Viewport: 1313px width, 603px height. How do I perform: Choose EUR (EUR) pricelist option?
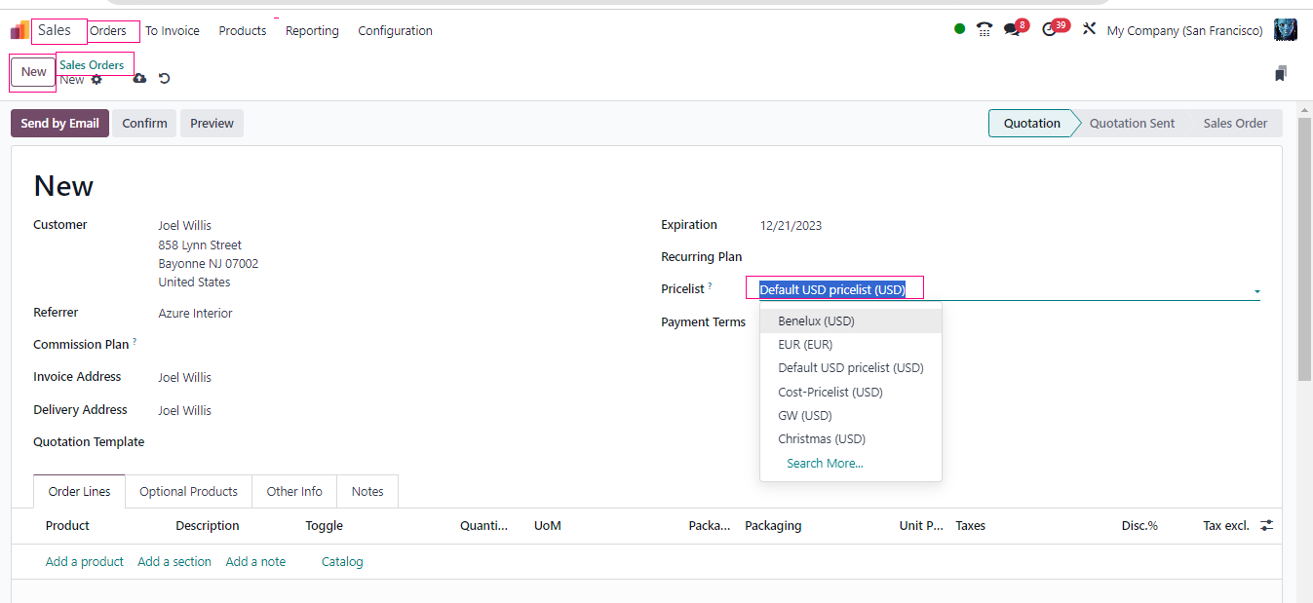coord(804,345)
